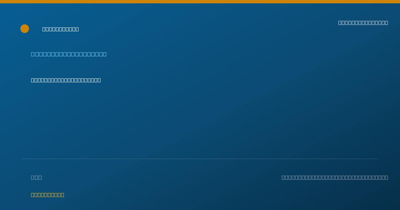
Task: Open the lengthy footer caption in gray
Action: click(x=335, y=177)
